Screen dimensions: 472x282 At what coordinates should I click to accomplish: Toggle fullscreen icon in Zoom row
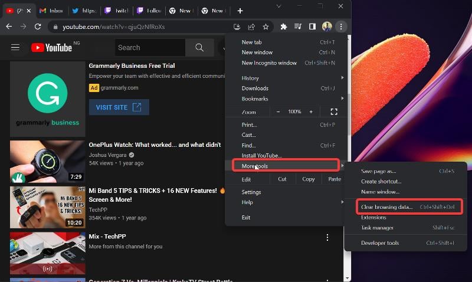[334, 112]
